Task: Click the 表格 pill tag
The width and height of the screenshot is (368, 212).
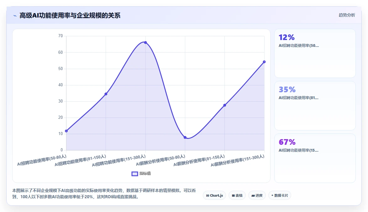Action: (x=237, y=195)
